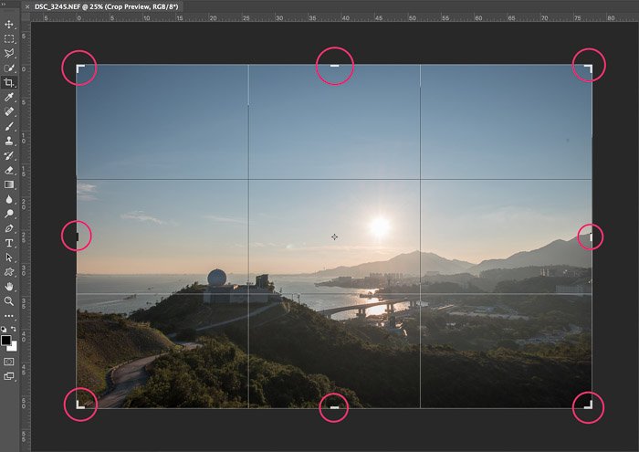
Task: Choose the Eyedropper tool
Action: [x=9, y=97]
